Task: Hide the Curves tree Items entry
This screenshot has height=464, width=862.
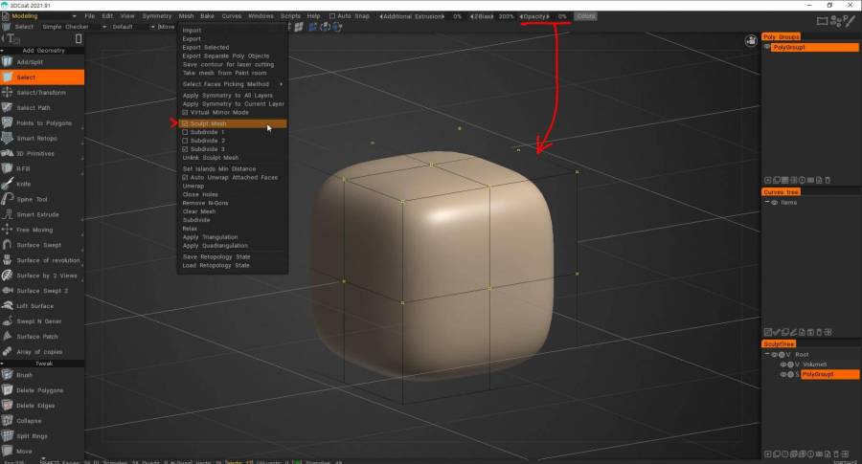Action: [x=773, y=202]
